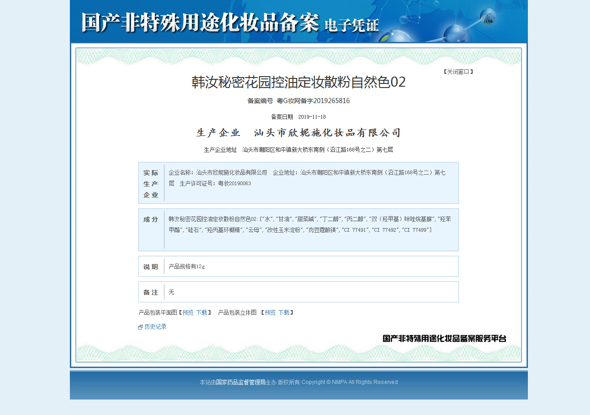590x415 pixels.
Task: Click the 实际生产企业 section label
Action: [x=151, y=184]
